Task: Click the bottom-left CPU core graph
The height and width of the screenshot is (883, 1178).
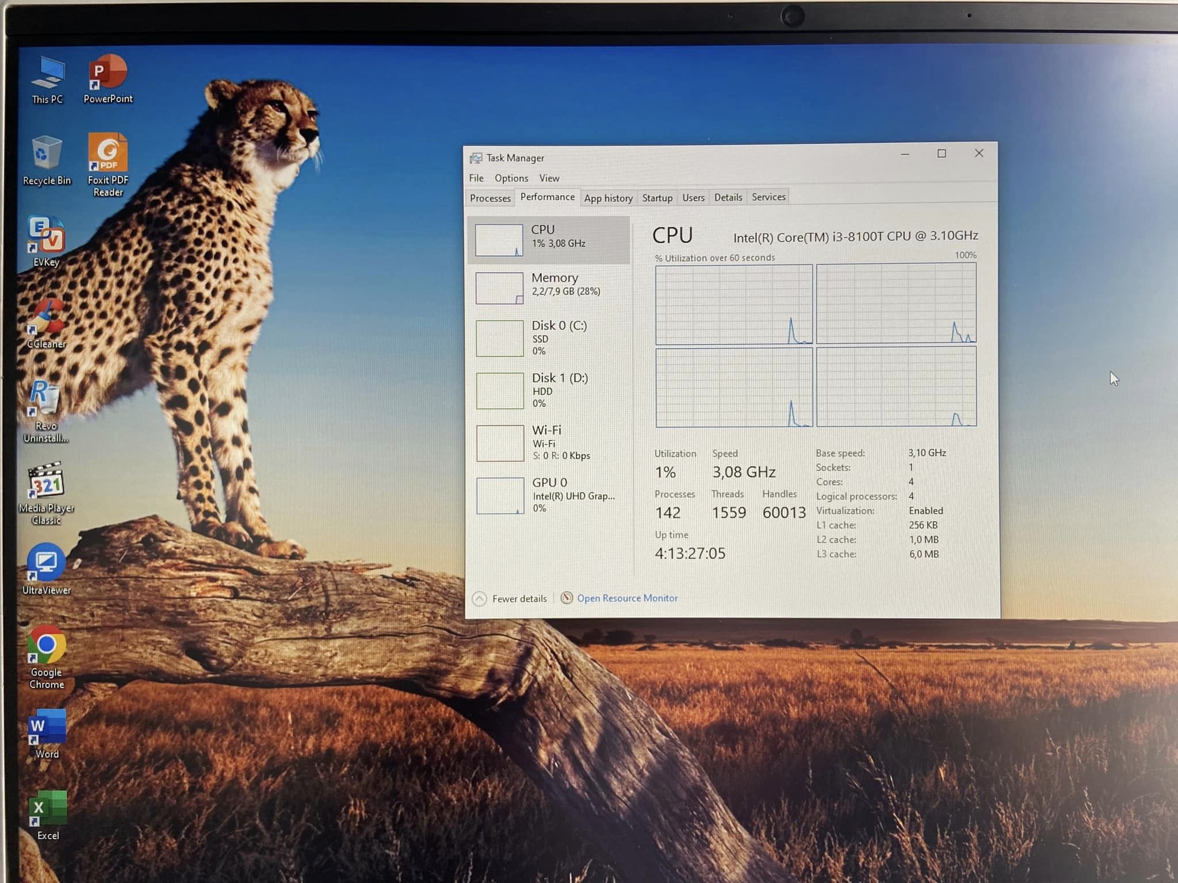Action: tap(734, 388)
